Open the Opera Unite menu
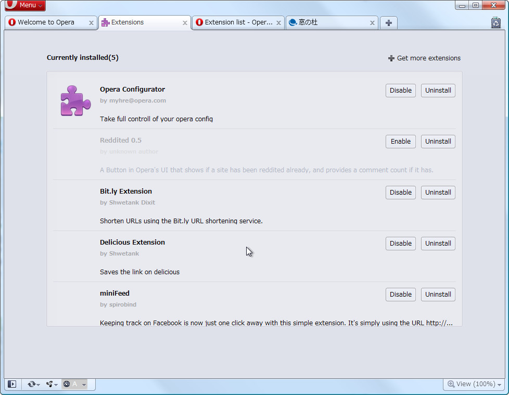The width and height of the screenshot is (509, 395). tap(52, 384)
